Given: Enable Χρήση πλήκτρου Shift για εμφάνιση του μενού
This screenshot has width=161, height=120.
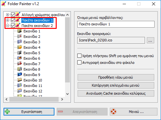Looking at the screenshot, I should click(x=79, y=56).
